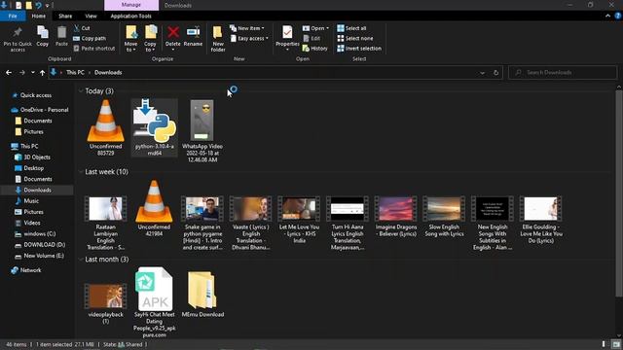Select the WhatsApp Video file
The image size is (623, 350).
(202, 131)
